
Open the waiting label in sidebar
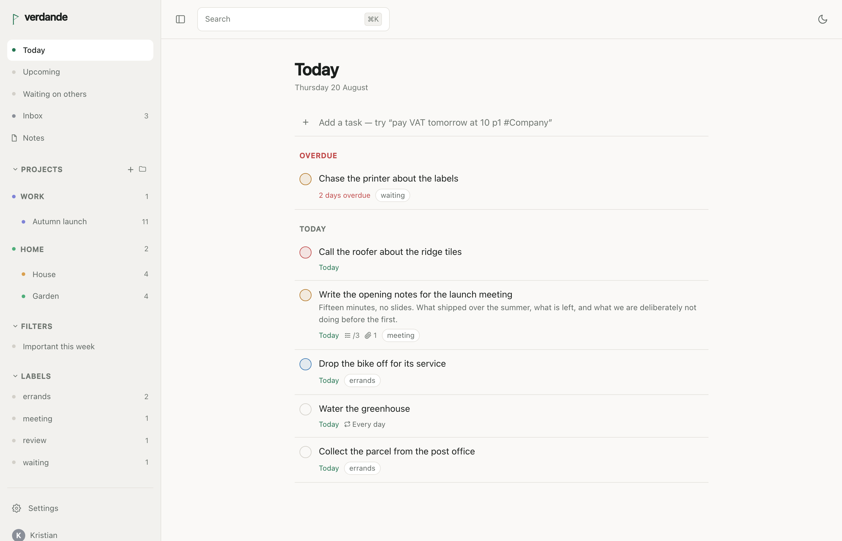tap(80, 463)
